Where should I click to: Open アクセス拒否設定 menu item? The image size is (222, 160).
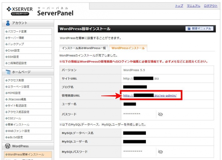tap(28, 112)
